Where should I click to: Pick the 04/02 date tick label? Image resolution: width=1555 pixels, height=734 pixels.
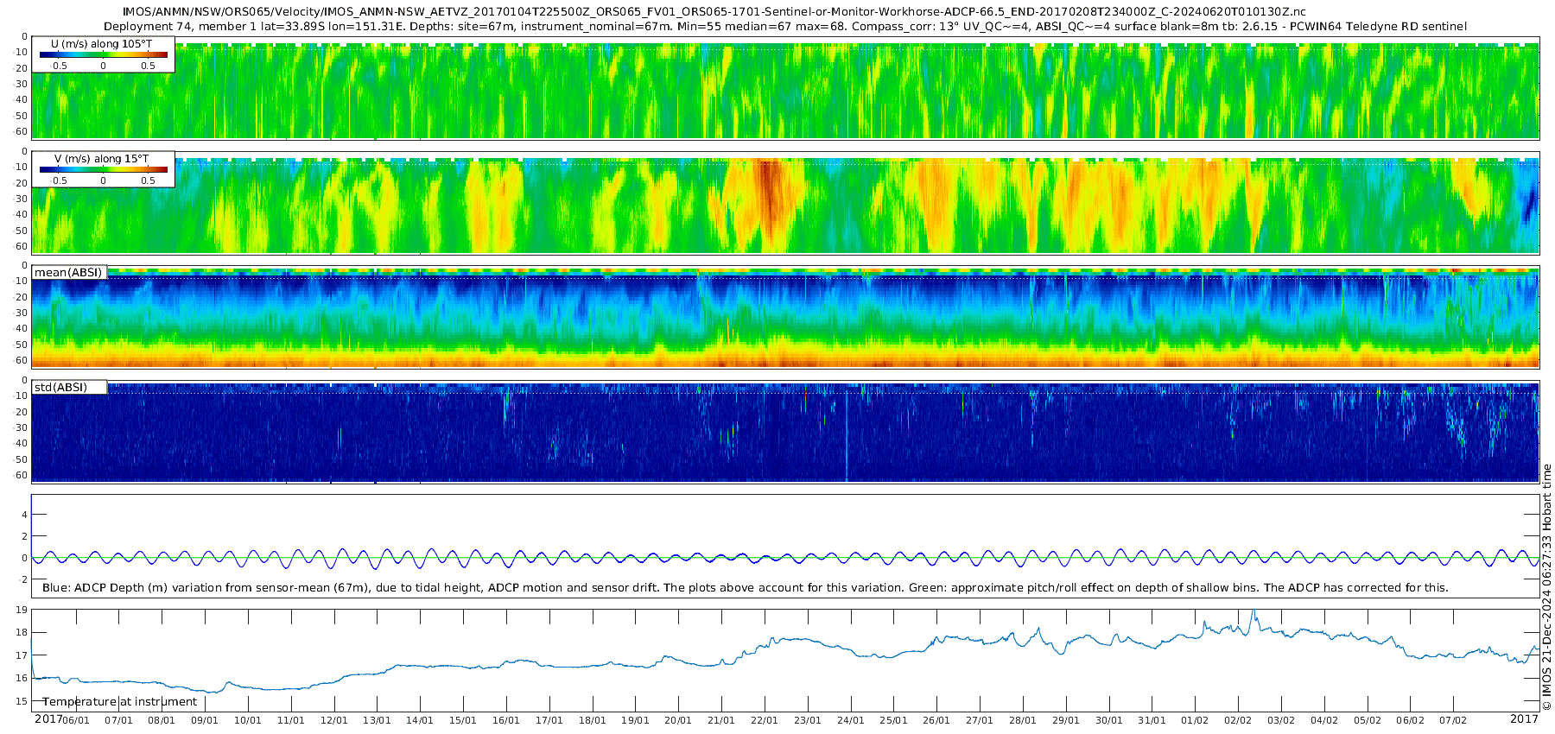(x=1324, y=721)
